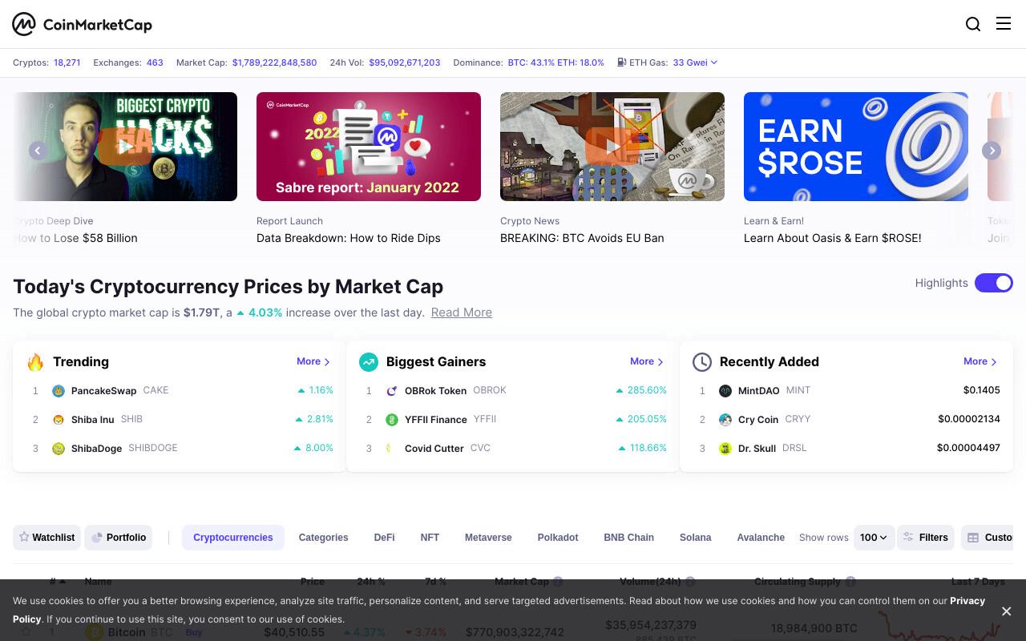Click the Filters sliders icon
Viewport: 1026px width, 641px height.
coord(908,537)
